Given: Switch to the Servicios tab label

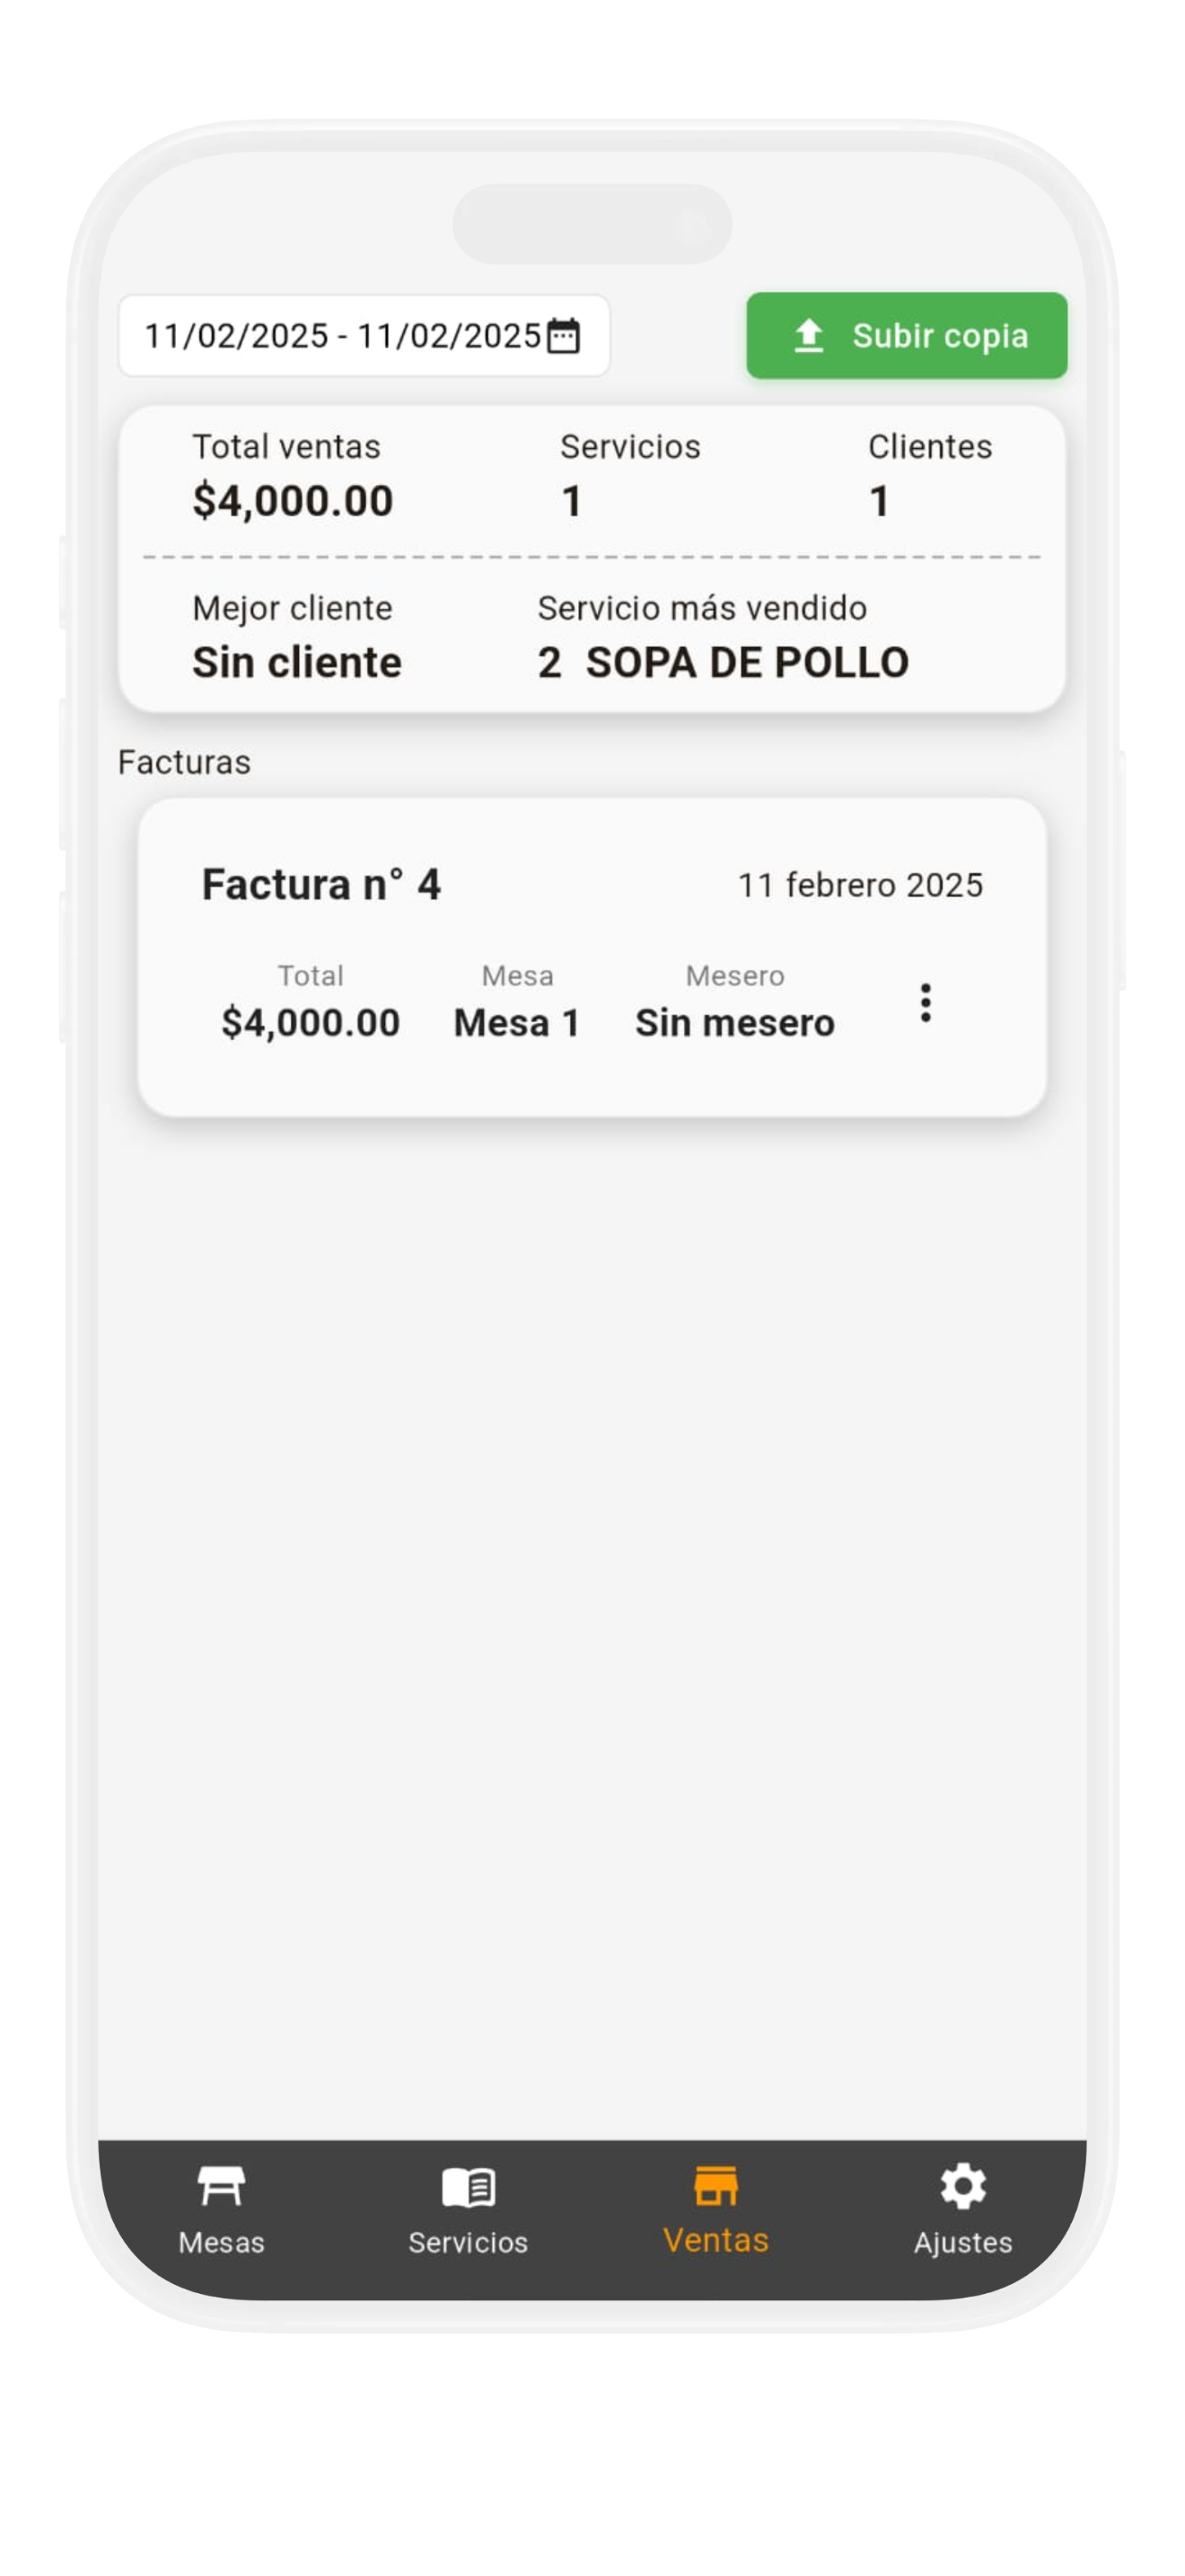Looking at the screenshot, I should [468, 2242].
